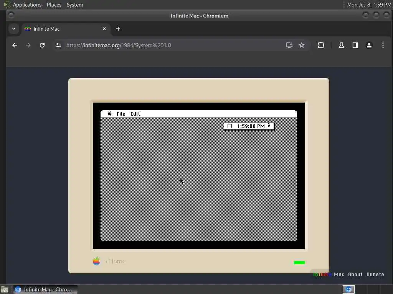Click the date and time in the top panel
Viewport: 393px width, 294px height.
(369, 5)
